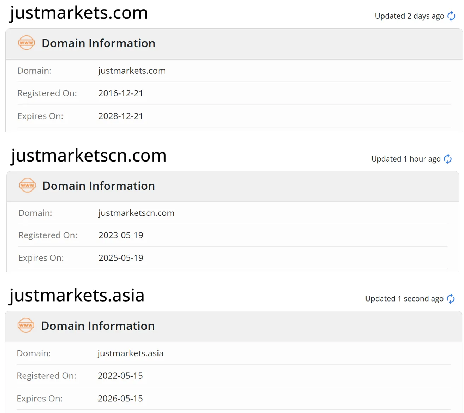Click the justmarketscn.com page heading
Screen dimensions: 464x413
tap(89, 156)
